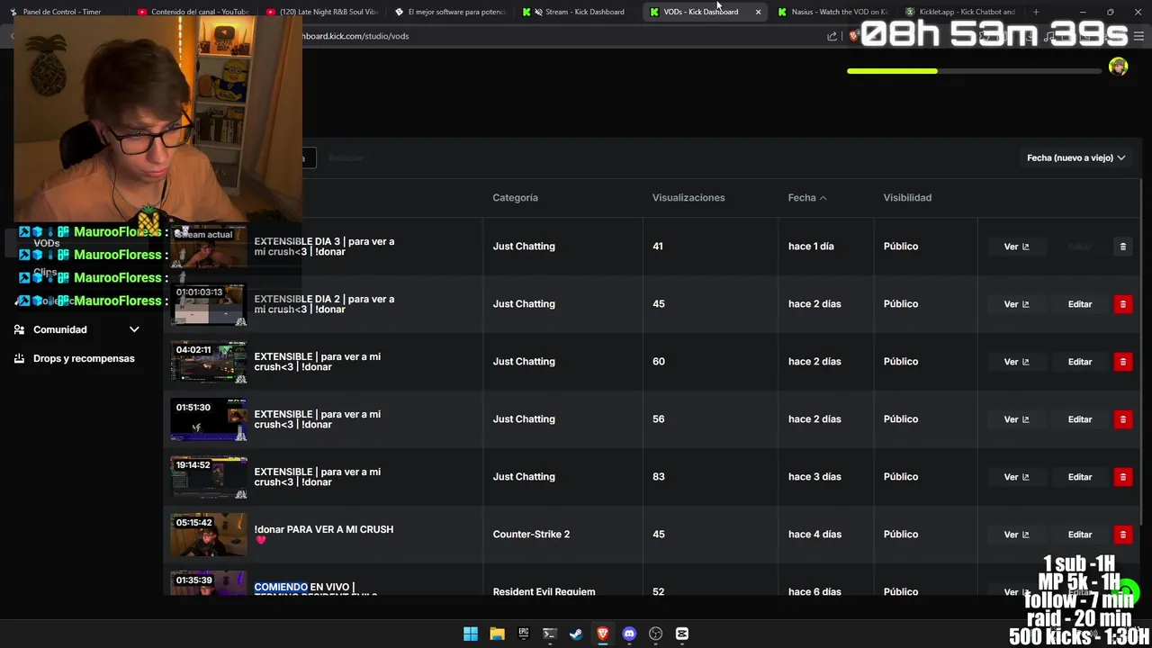Launch Epic Games from taskbar
Image resolution: width=1152 pixels, height=648 pixels.
523,634
